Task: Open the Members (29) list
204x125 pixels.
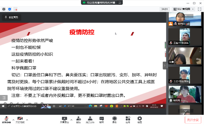Action: pyautogui.click(x=90, y=120)
